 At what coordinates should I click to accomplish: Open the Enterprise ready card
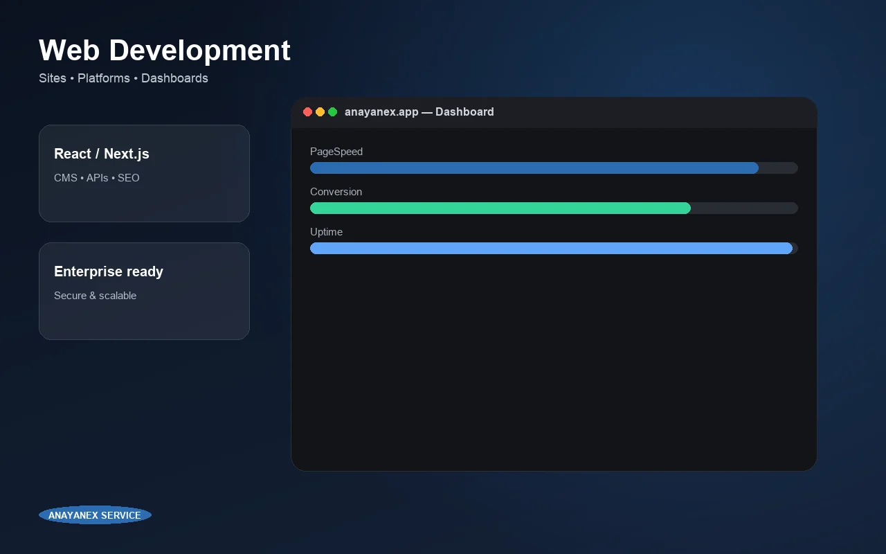pos(144,291)
